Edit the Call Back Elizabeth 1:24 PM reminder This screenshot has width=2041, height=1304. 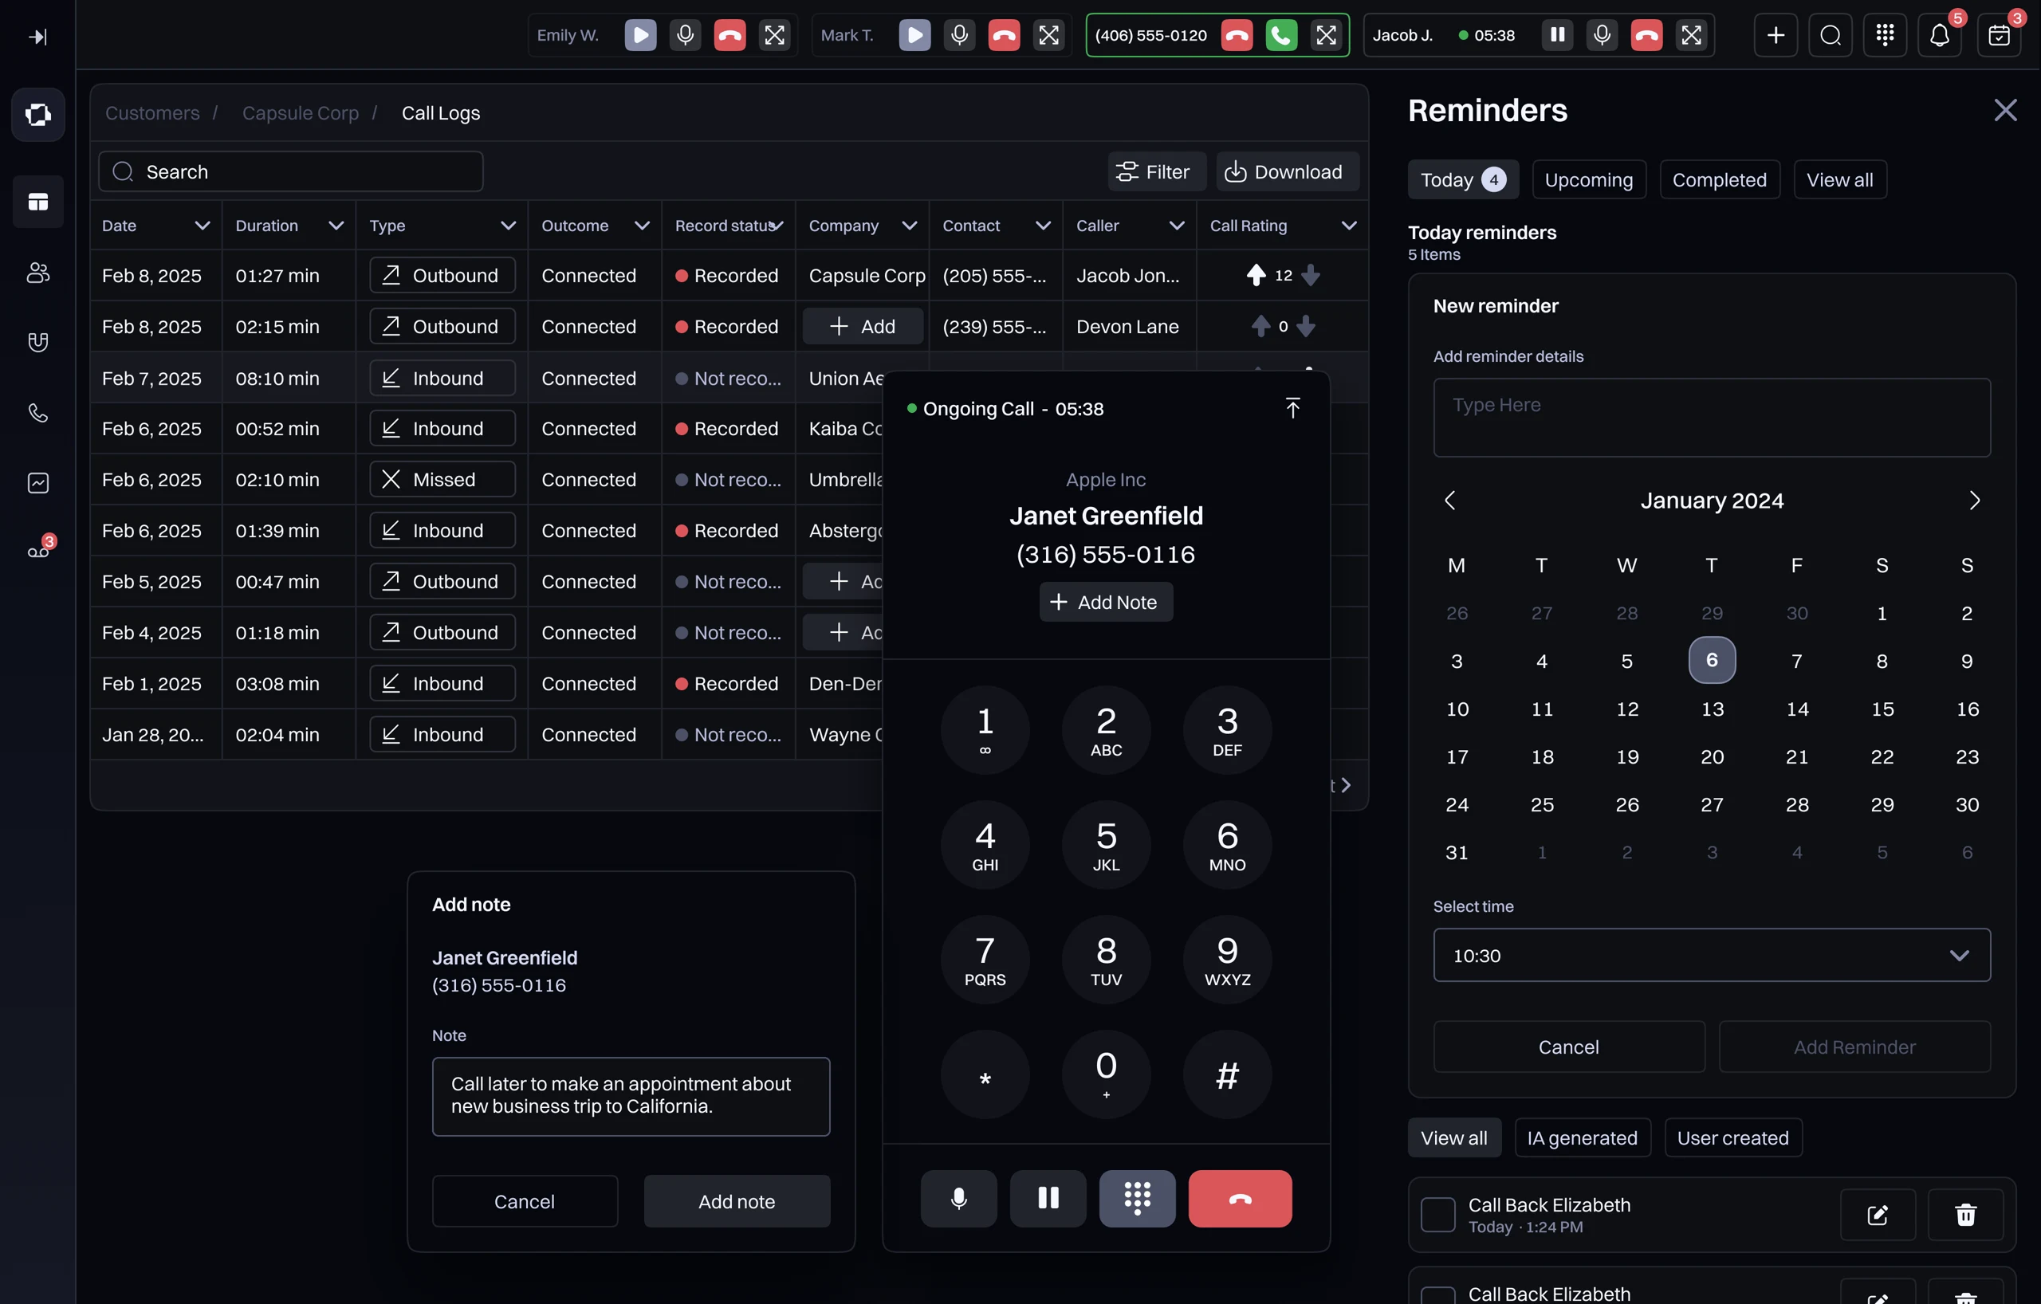(1878, 1214)
